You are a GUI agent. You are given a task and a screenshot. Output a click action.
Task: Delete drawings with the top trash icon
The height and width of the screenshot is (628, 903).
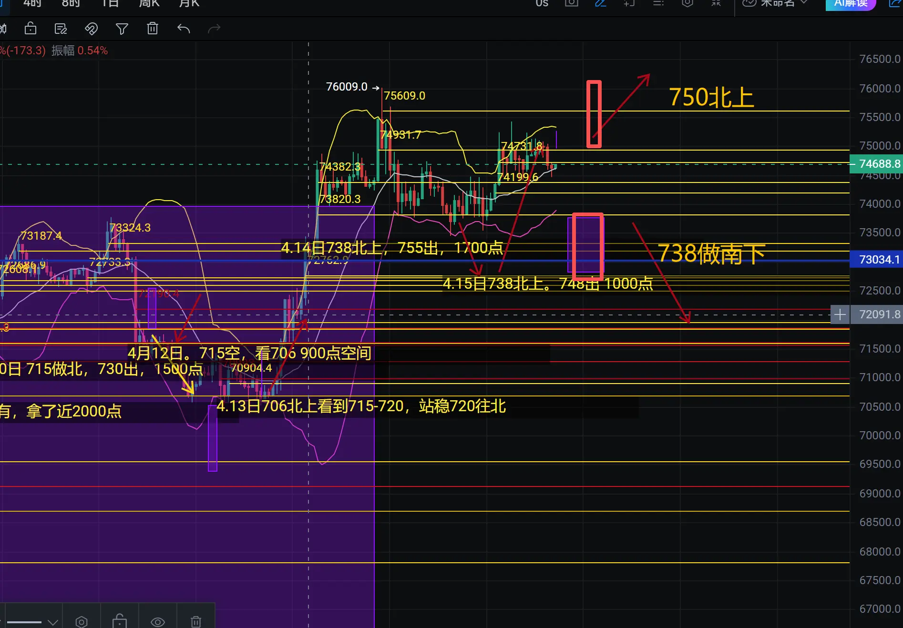[x=153, y=29]
